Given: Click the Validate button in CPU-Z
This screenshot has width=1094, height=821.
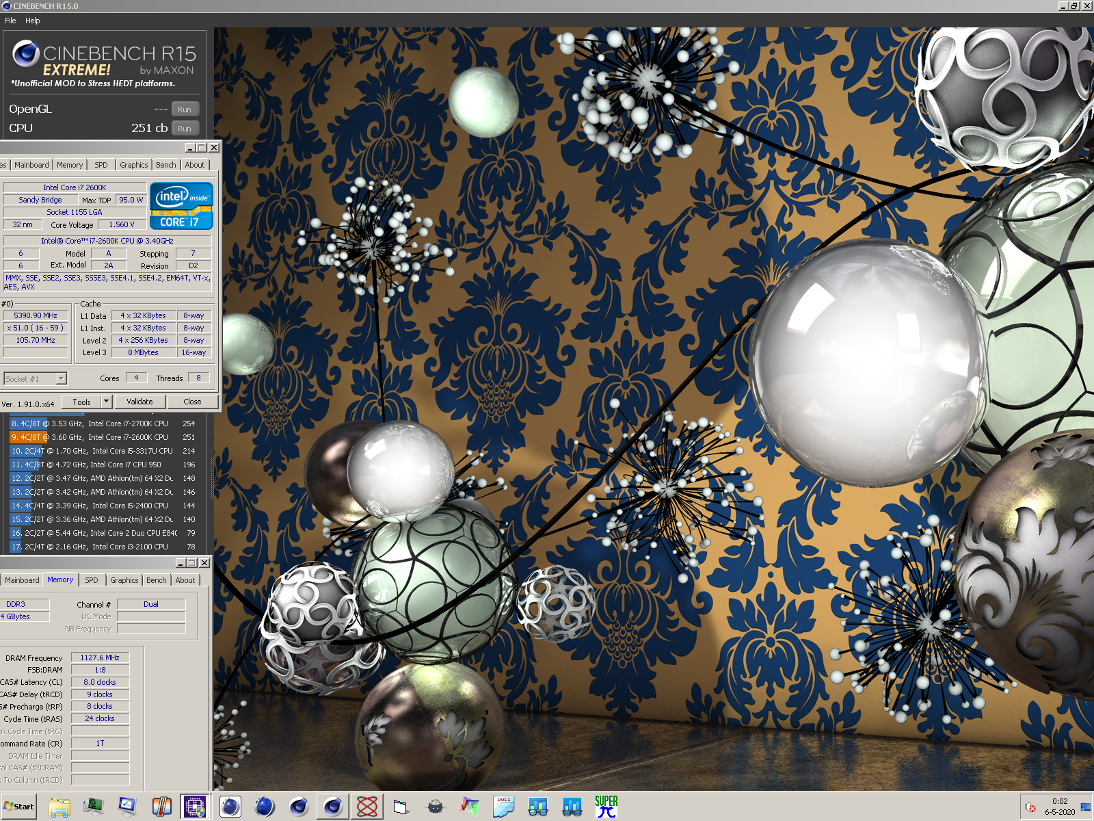Looking at the screenshot, I should pyautogui.click(x=139, y=402).
